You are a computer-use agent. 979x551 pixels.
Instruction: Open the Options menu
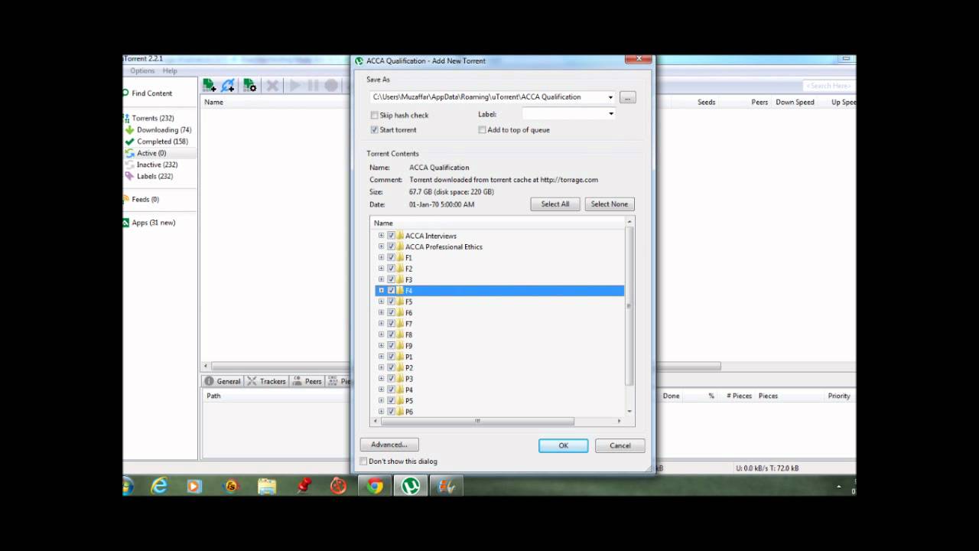pyautogui.click(x=142, y=71)
